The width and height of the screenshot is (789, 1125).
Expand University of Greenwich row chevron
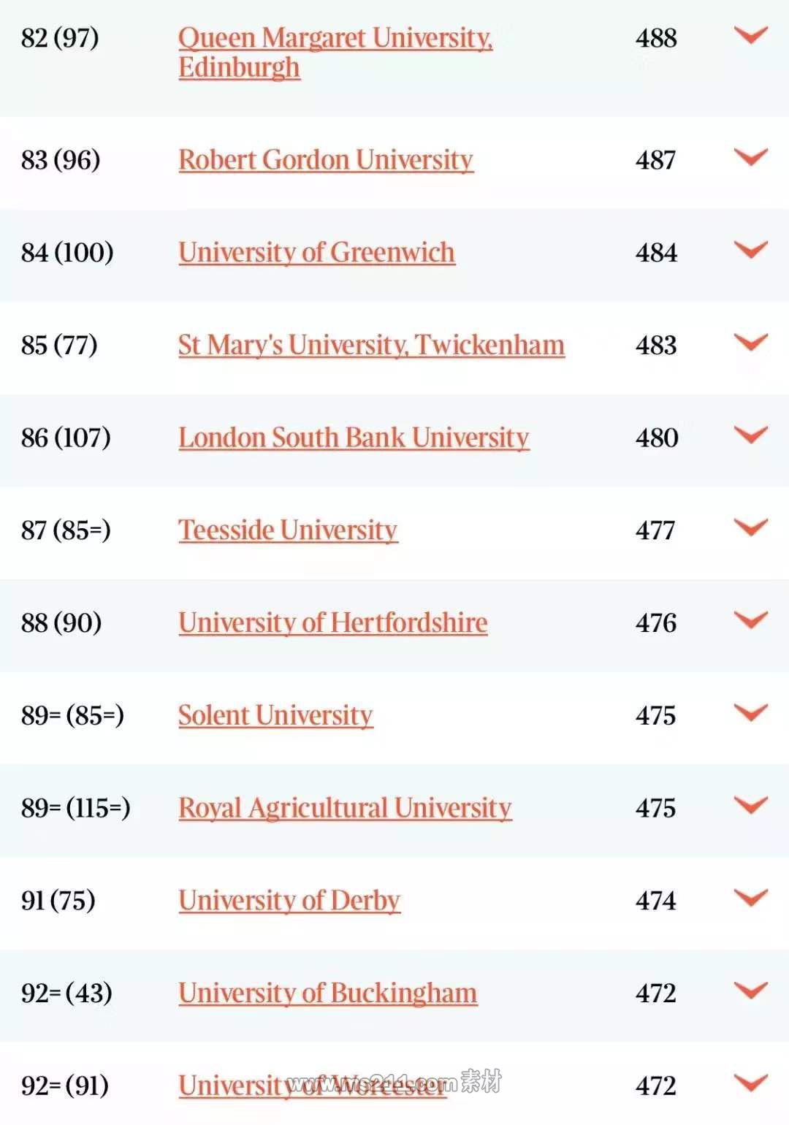pos(750,250)
